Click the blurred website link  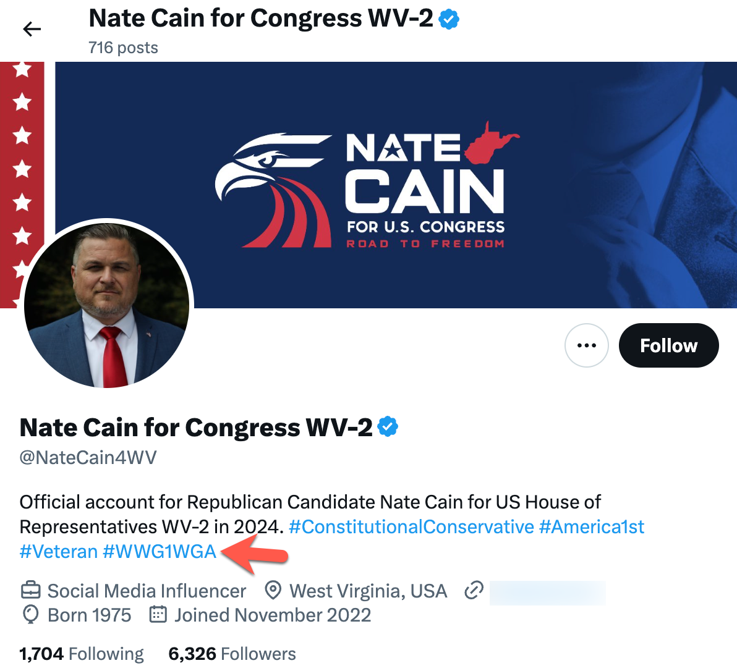coord(547,591)
